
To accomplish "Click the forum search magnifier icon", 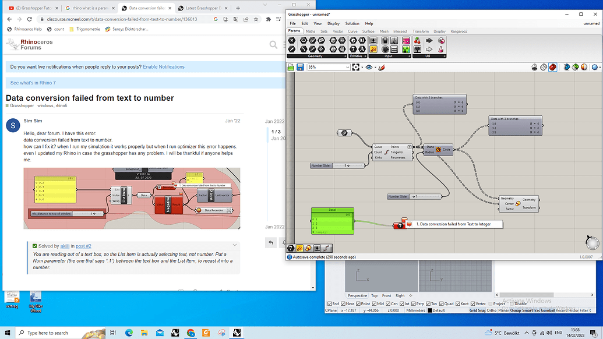I will coord(273,44).
